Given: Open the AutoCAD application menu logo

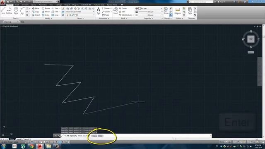Looking at the screenshot, I should 2,2.
